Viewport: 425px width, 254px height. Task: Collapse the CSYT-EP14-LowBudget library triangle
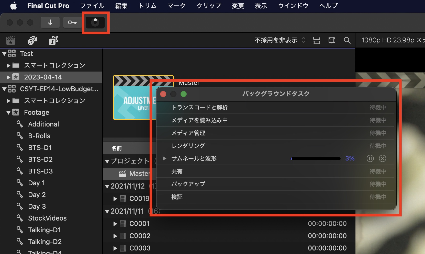pyautogui.click(x=4, y=89)
